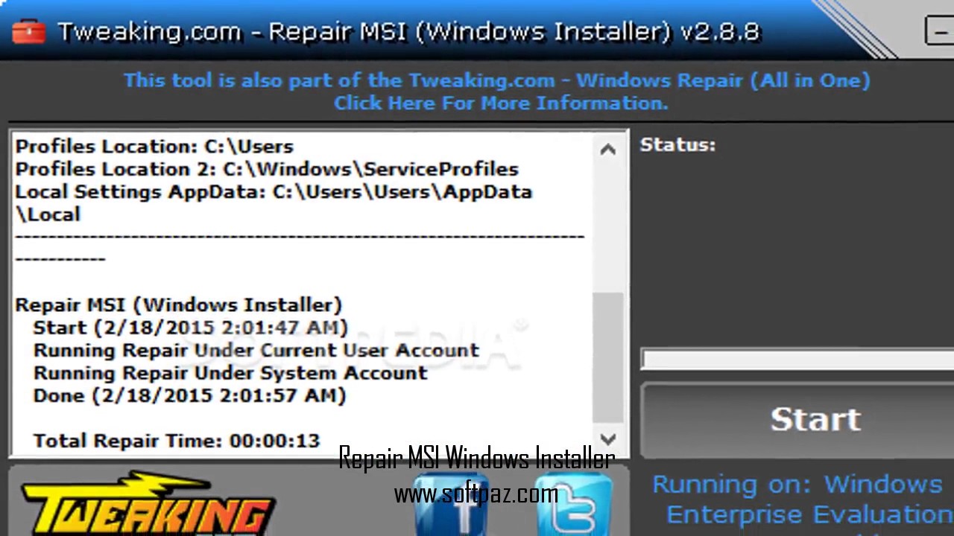Minimize the Repair MSI window

coord(938,31)
